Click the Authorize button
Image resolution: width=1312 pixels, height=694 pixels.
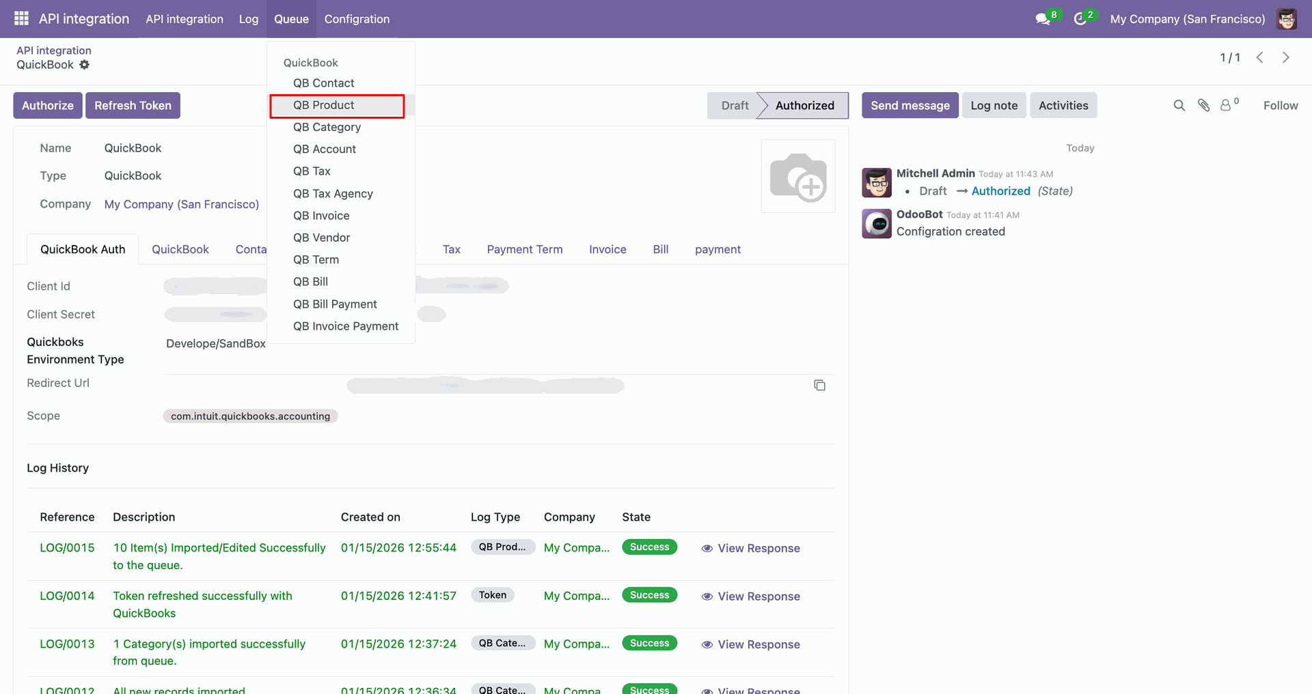(x=48, y=105)
